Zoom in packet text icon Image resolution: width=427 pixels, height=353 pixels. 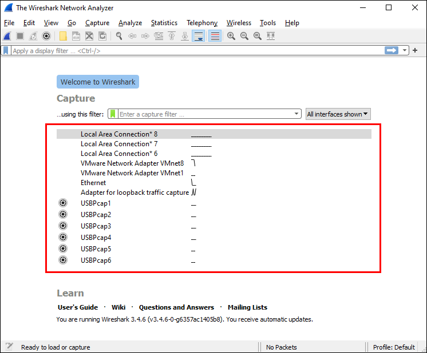click(231, 36)
